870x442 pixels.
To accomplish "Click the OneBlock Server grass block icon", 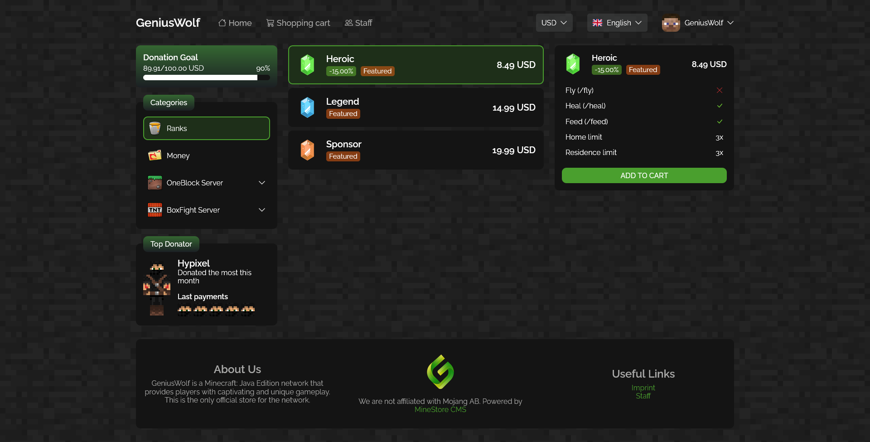I will pos(155,183).
